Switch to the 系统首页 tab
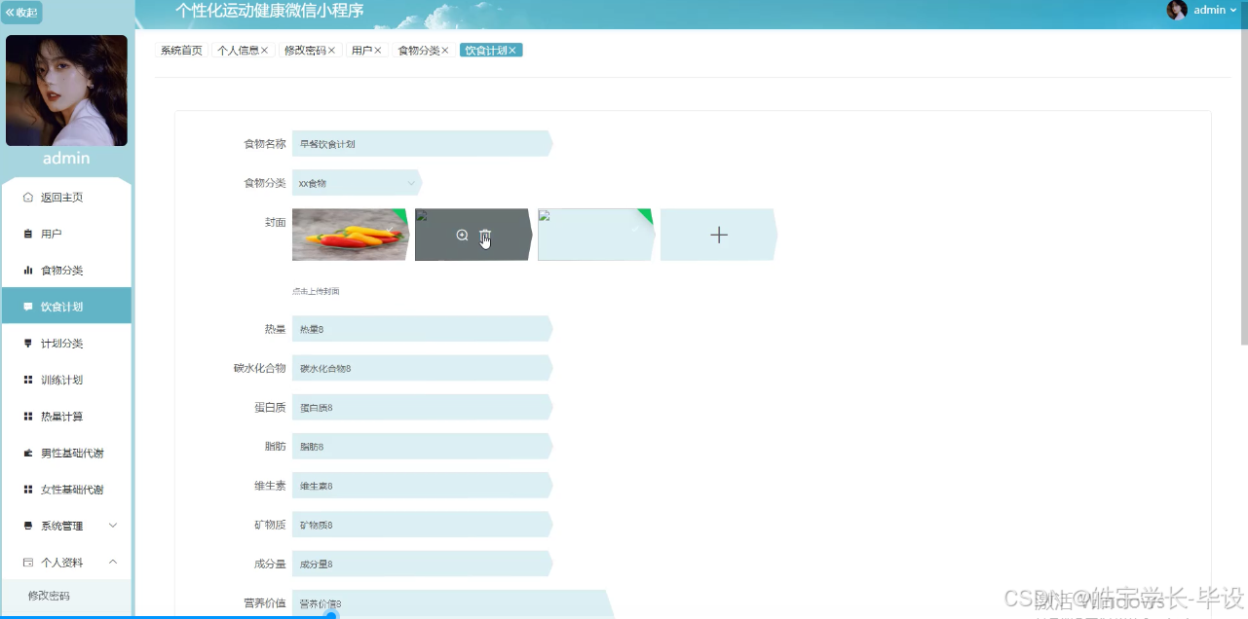 click(181, 51)
